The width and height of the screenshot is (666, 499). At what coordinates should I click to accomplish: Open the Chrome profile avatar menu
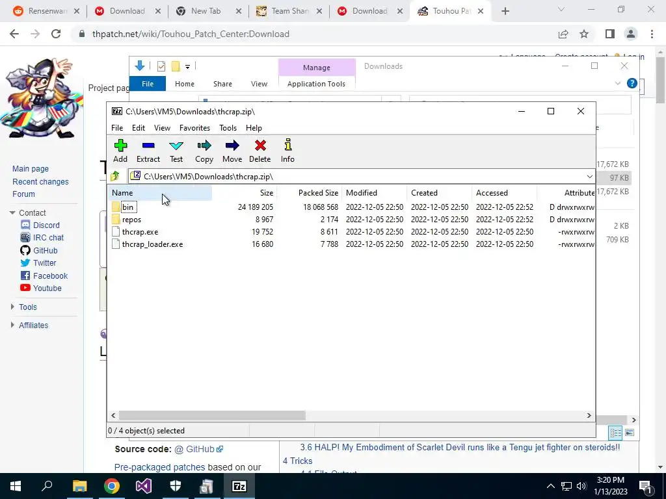point(631,34)
